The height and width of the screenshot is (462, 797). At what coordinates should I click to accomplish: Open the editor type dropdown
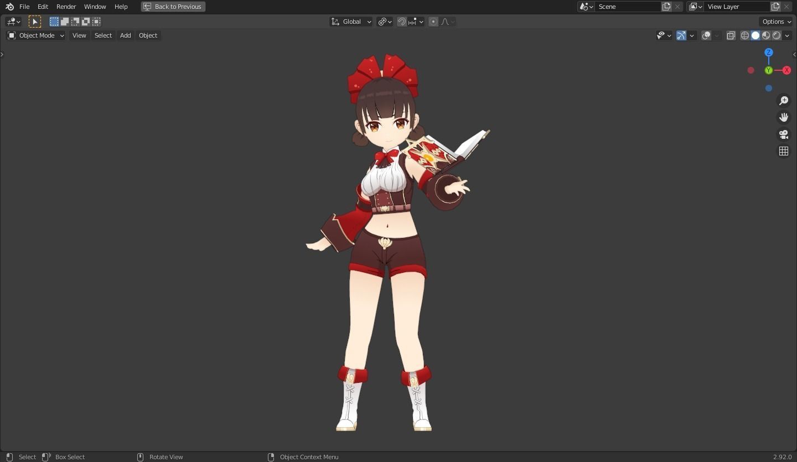point(13,22)
